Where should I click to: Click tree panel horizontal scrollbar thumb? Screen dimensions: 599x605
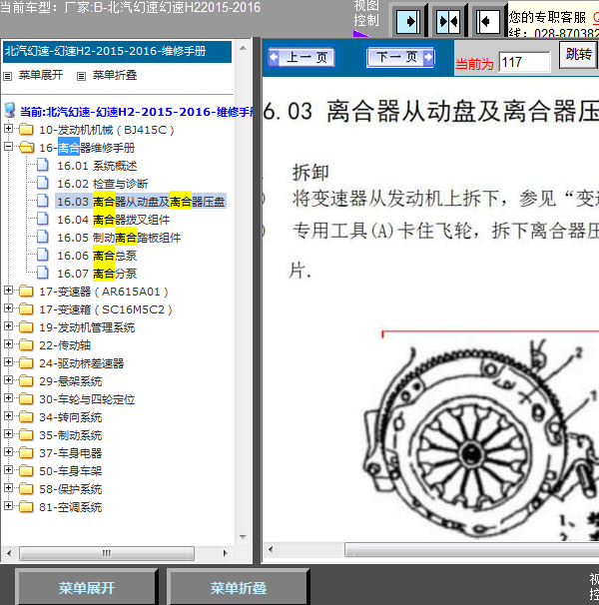pos(107,553)
